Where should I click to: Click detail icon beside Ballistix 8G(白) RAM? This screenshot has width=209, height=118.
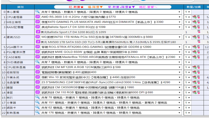click(x=37, y=27)
